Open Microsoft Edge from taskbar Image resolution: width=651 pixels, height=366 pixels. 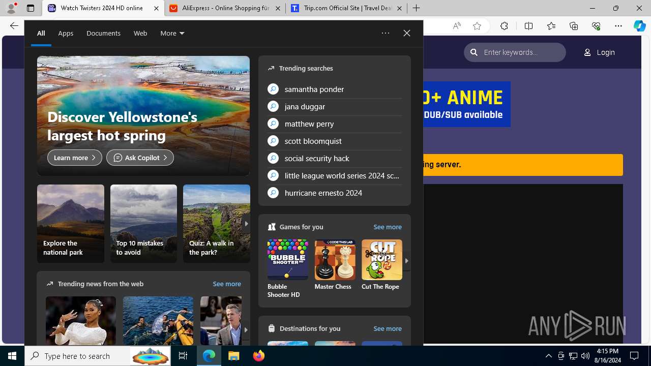pos(209,356)
